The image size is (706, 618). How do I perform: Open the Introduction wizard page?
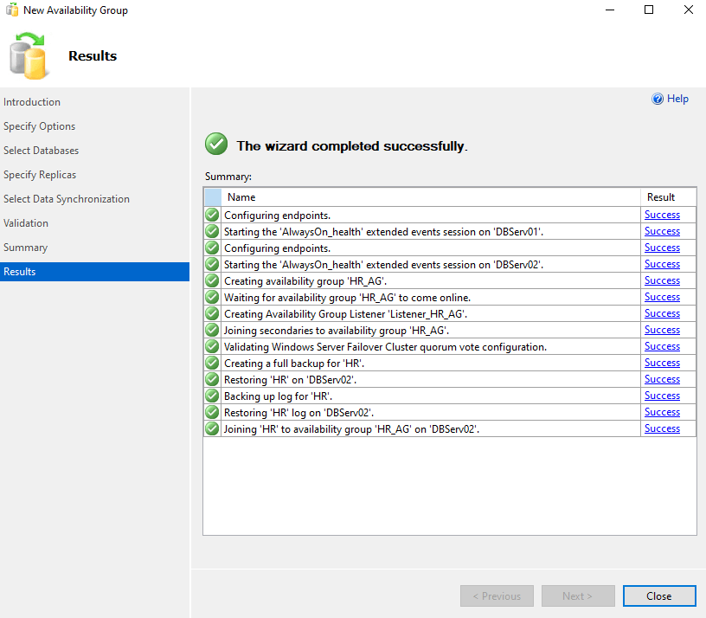point(32,102)
